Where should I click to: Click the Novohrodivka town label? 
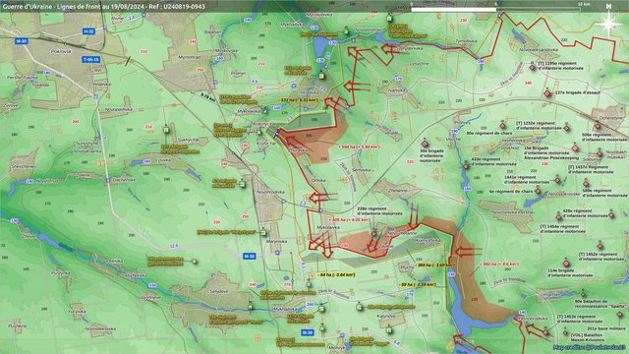tap(270, 192)
